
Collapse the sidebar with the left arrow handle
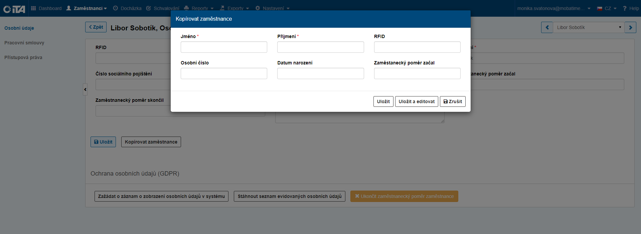85,89
